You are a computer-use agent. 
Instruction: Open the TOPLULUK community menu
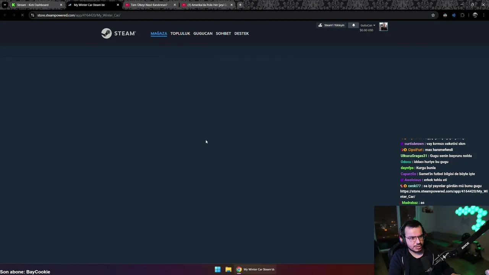(180, 34)
